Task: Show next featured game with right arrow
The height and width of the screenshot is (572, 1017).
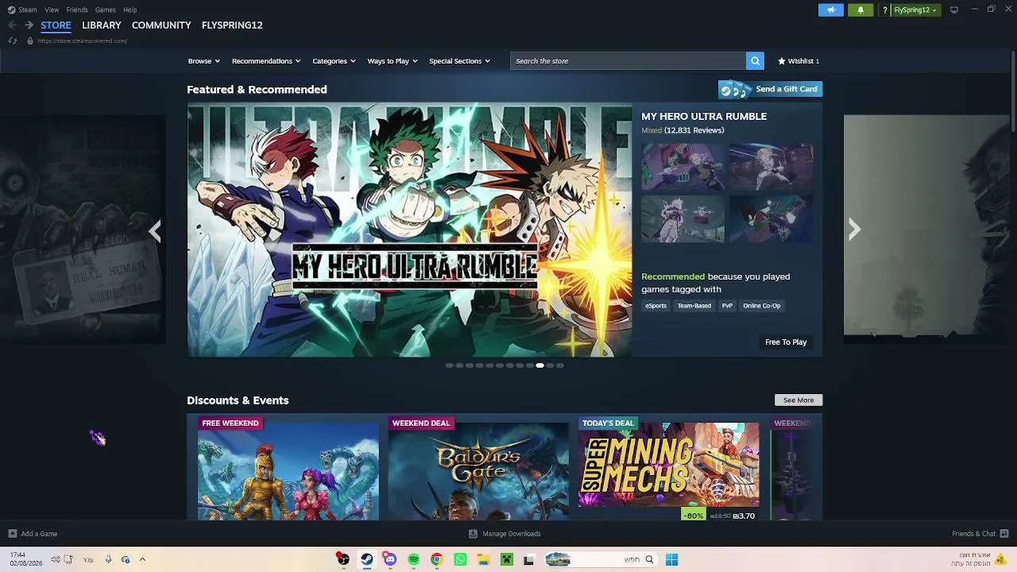Action: (x=854, y=230)
